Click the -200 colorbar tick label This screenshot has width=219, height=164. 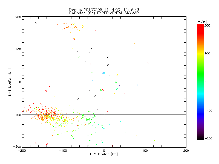(x=208, y=138)
